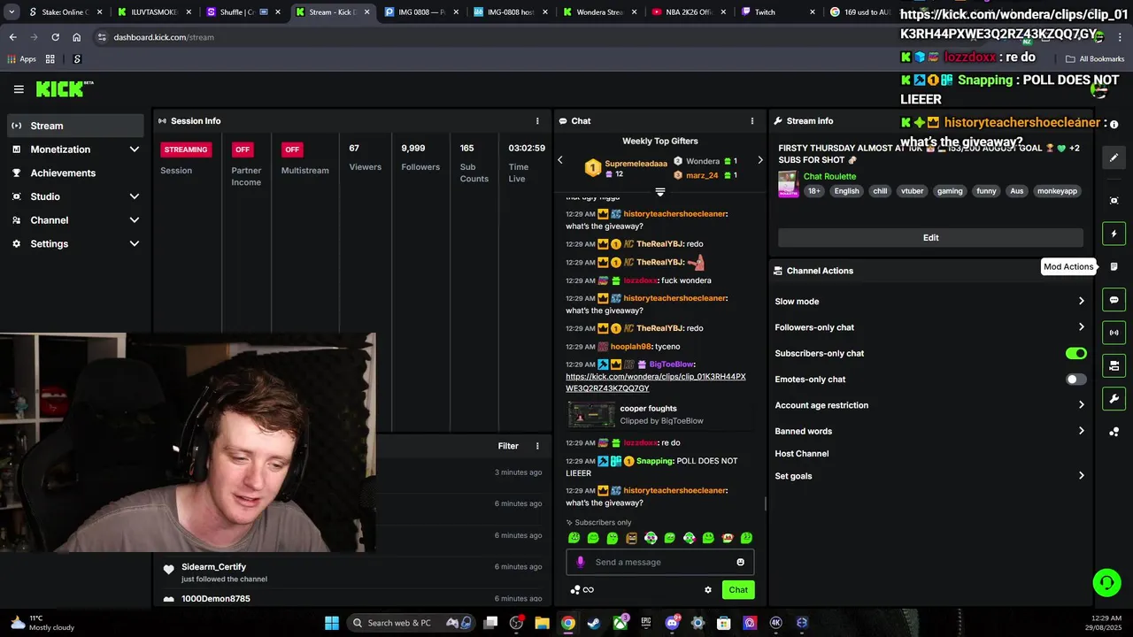Viewport: 1133px width, 637px height.
Task: Click the collapse arrow under Top Gifters
Action: (x=659, y=191)
